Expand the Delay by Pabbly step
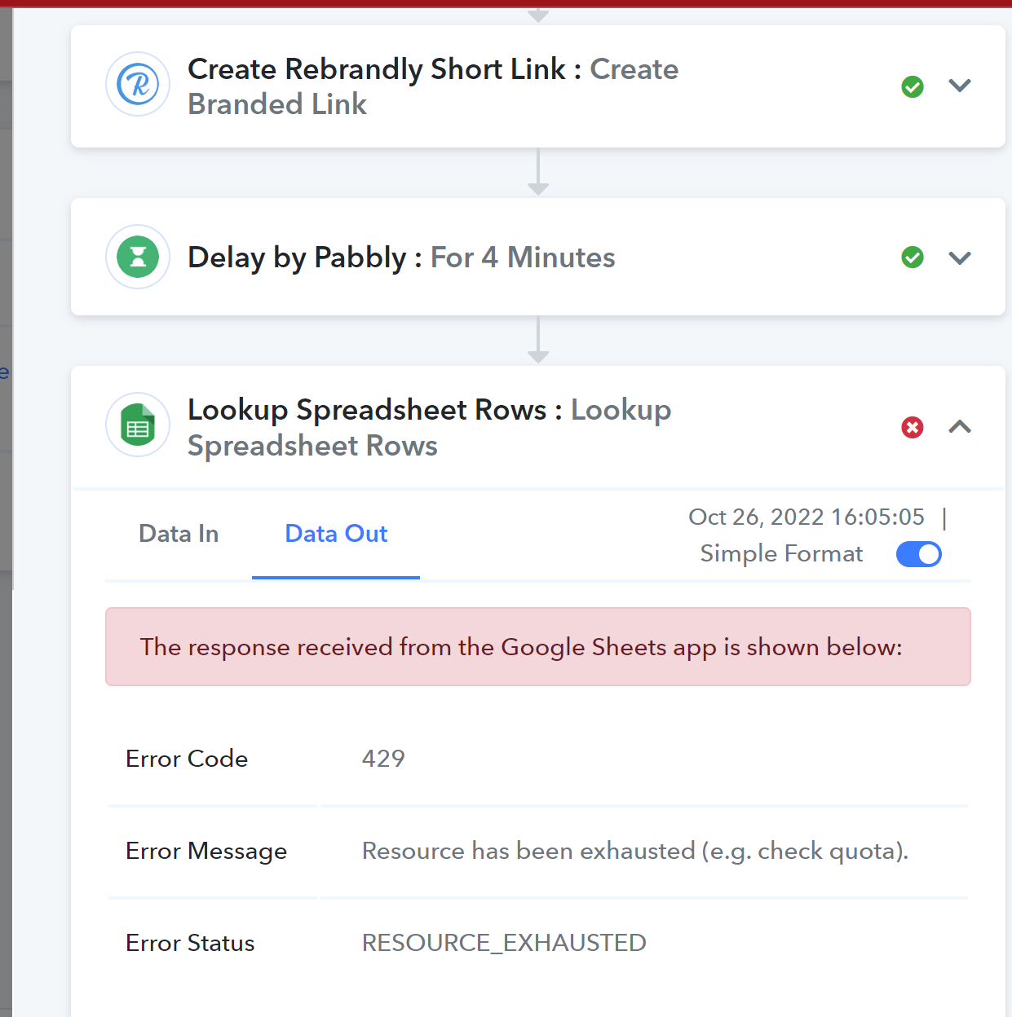Screen dimensions: 1012x1017 coord(960,258)
